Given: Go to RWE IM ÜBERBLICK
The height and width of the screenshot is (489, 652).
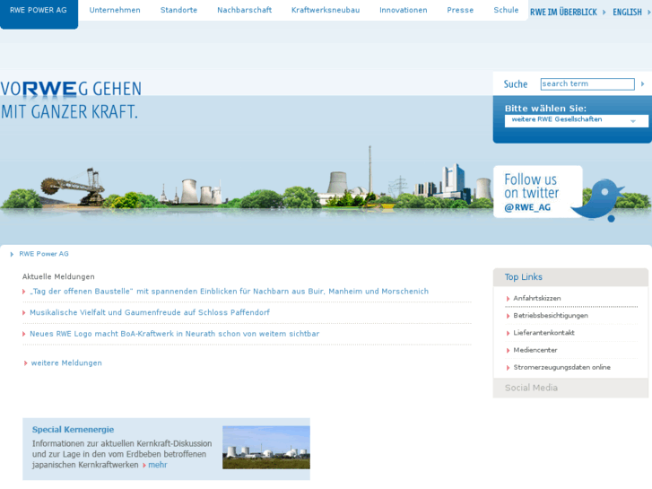Looking at the screenshot, I should coord(563,13).
